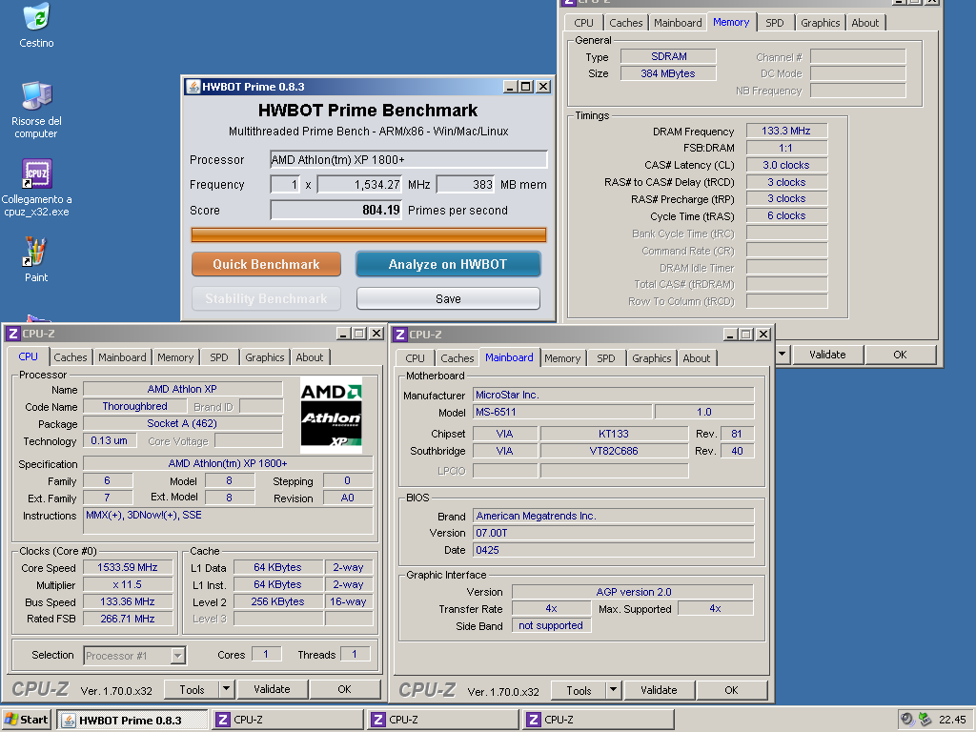
Task: Click the AMD Athlon XP logo image
Action: (331, 416)
